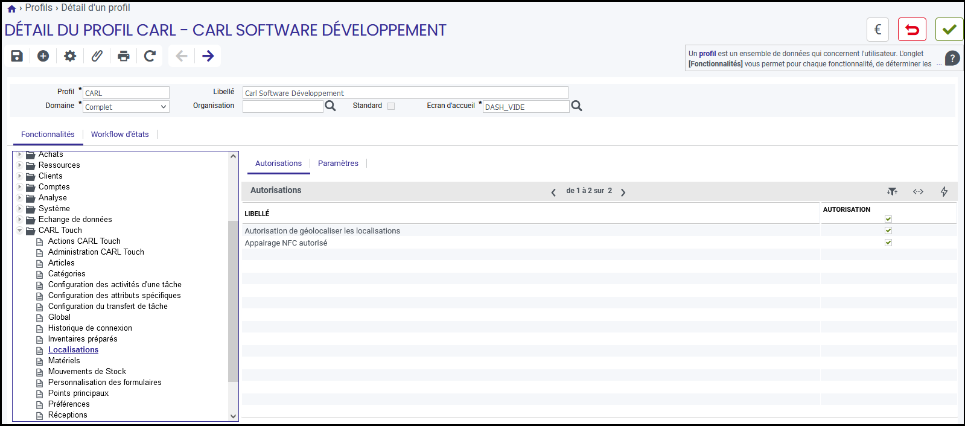Click the tree scrollbar thumb
This screenshot has width=965, height=426.
click(233, 301)
